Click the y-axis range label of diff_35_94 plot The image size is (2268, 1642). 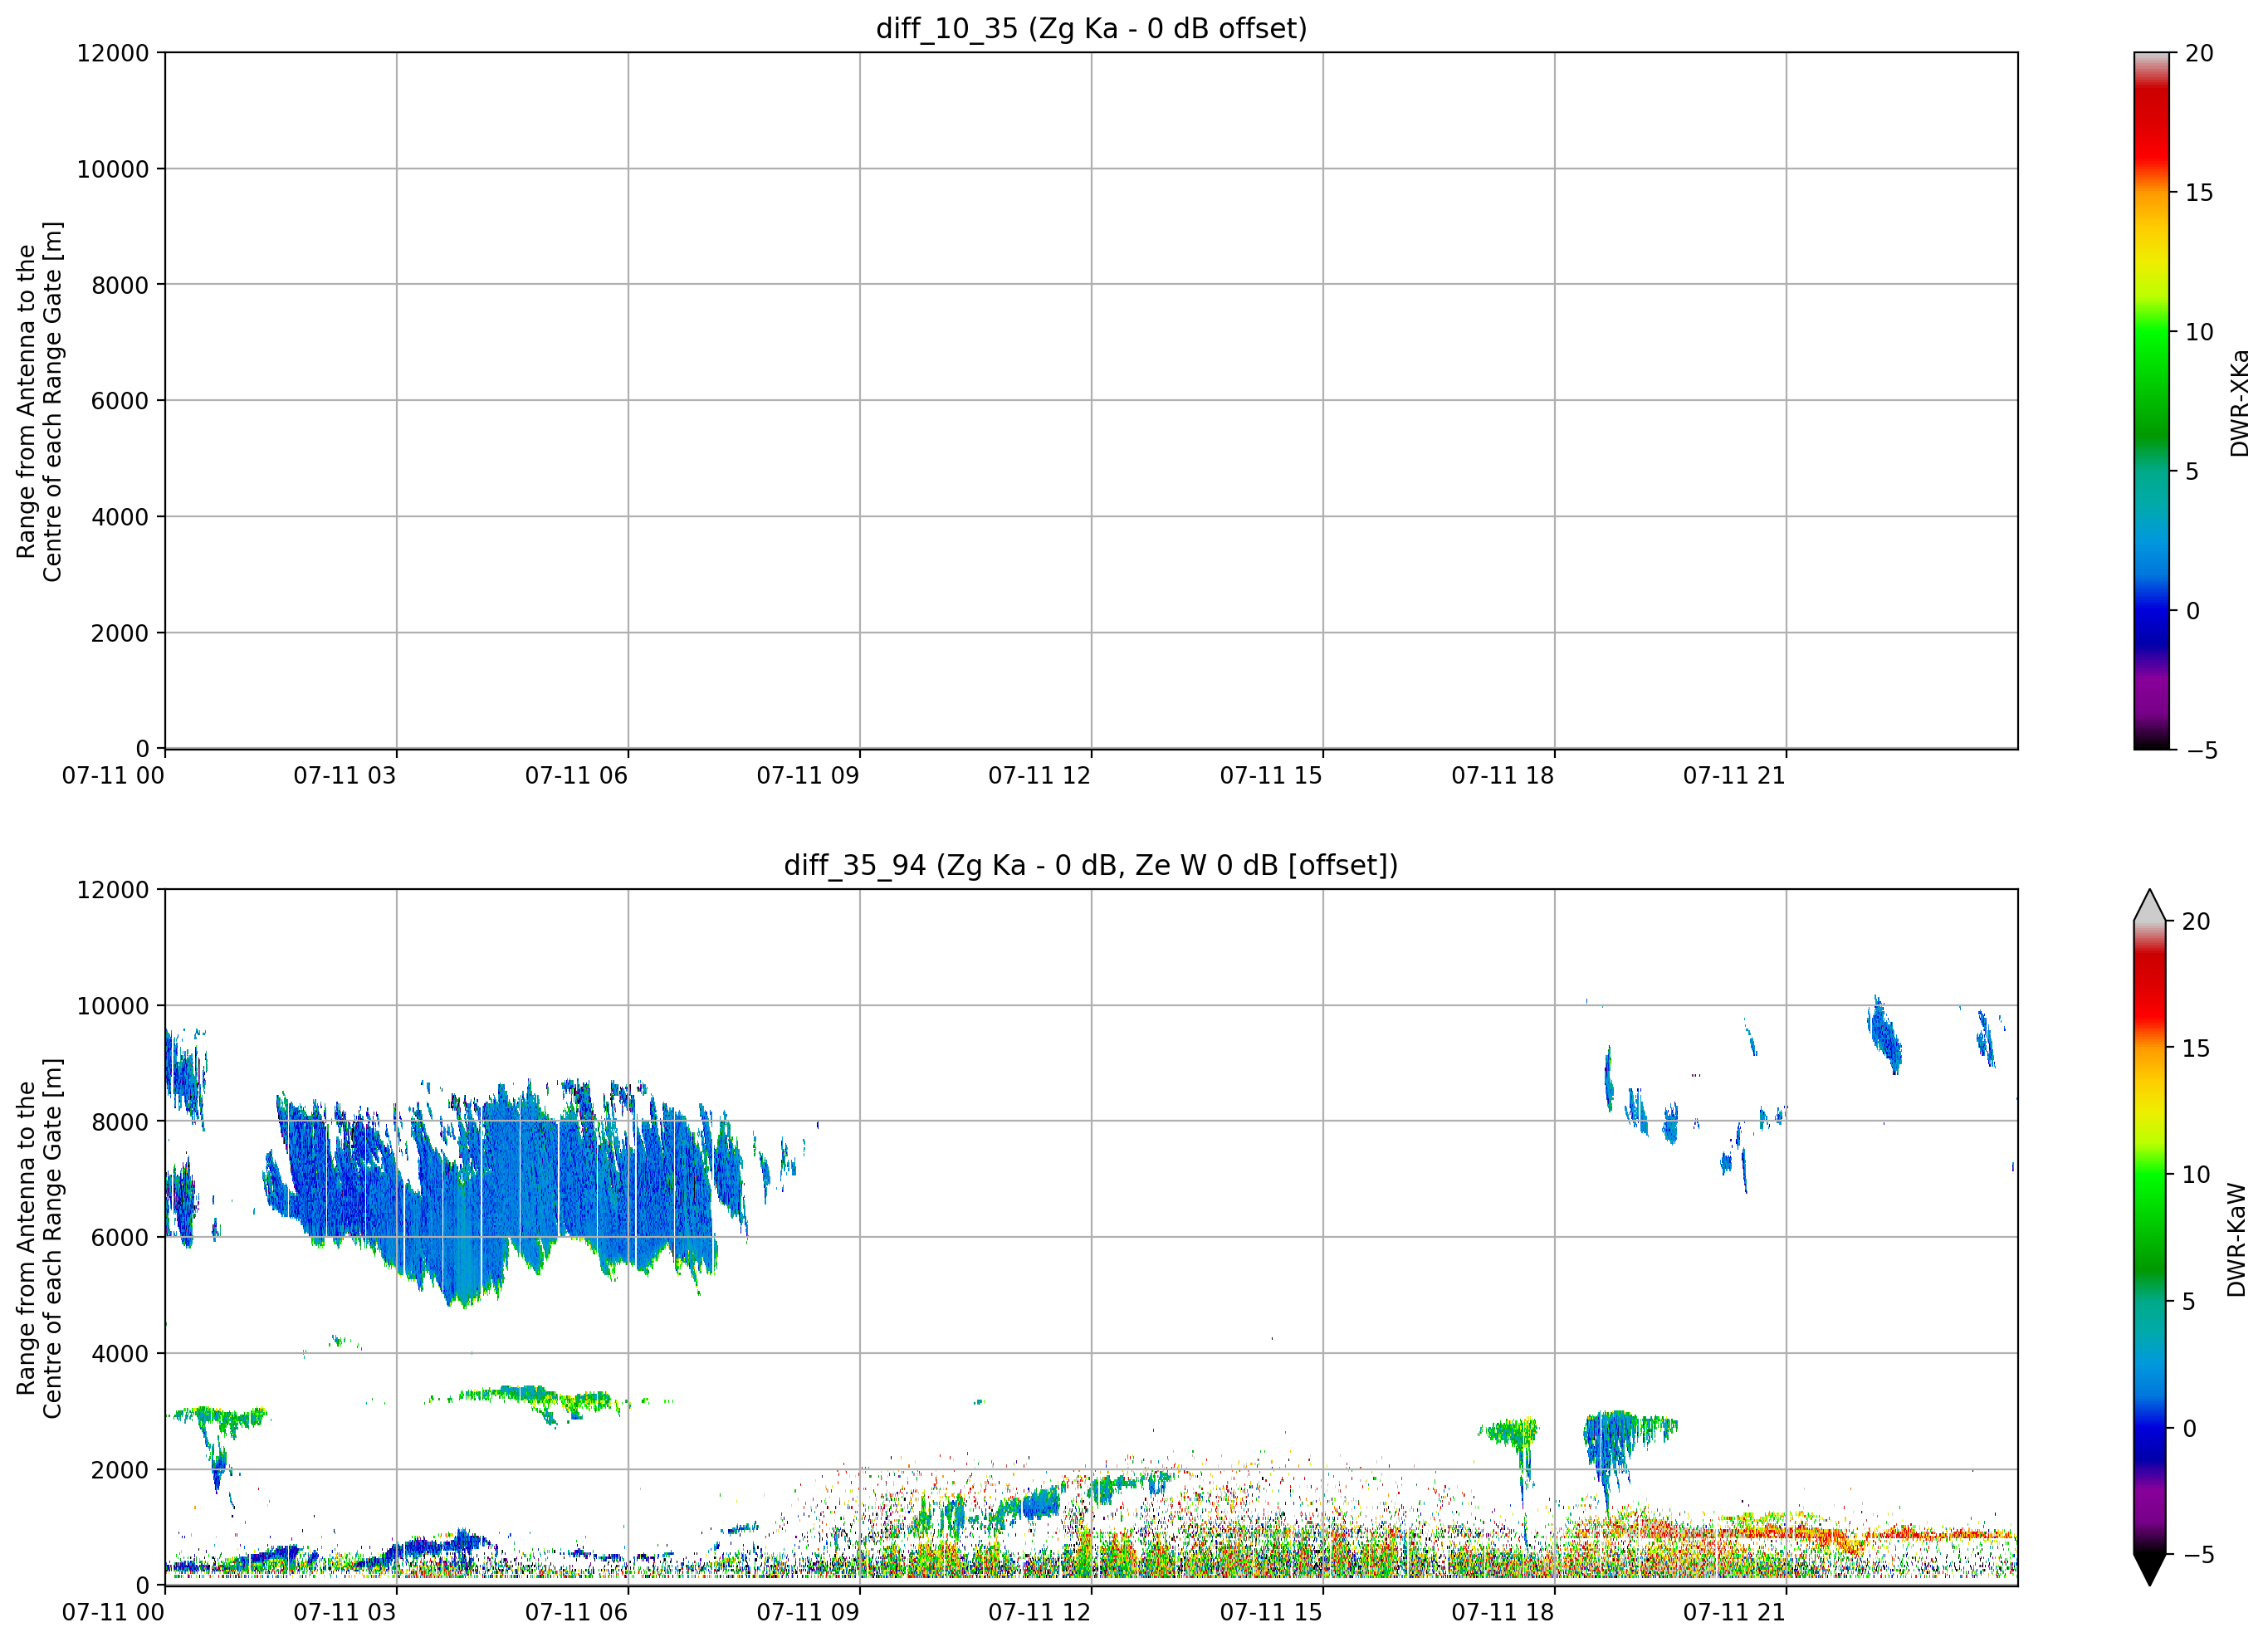pyautogui.click(x=40, y=1238)
